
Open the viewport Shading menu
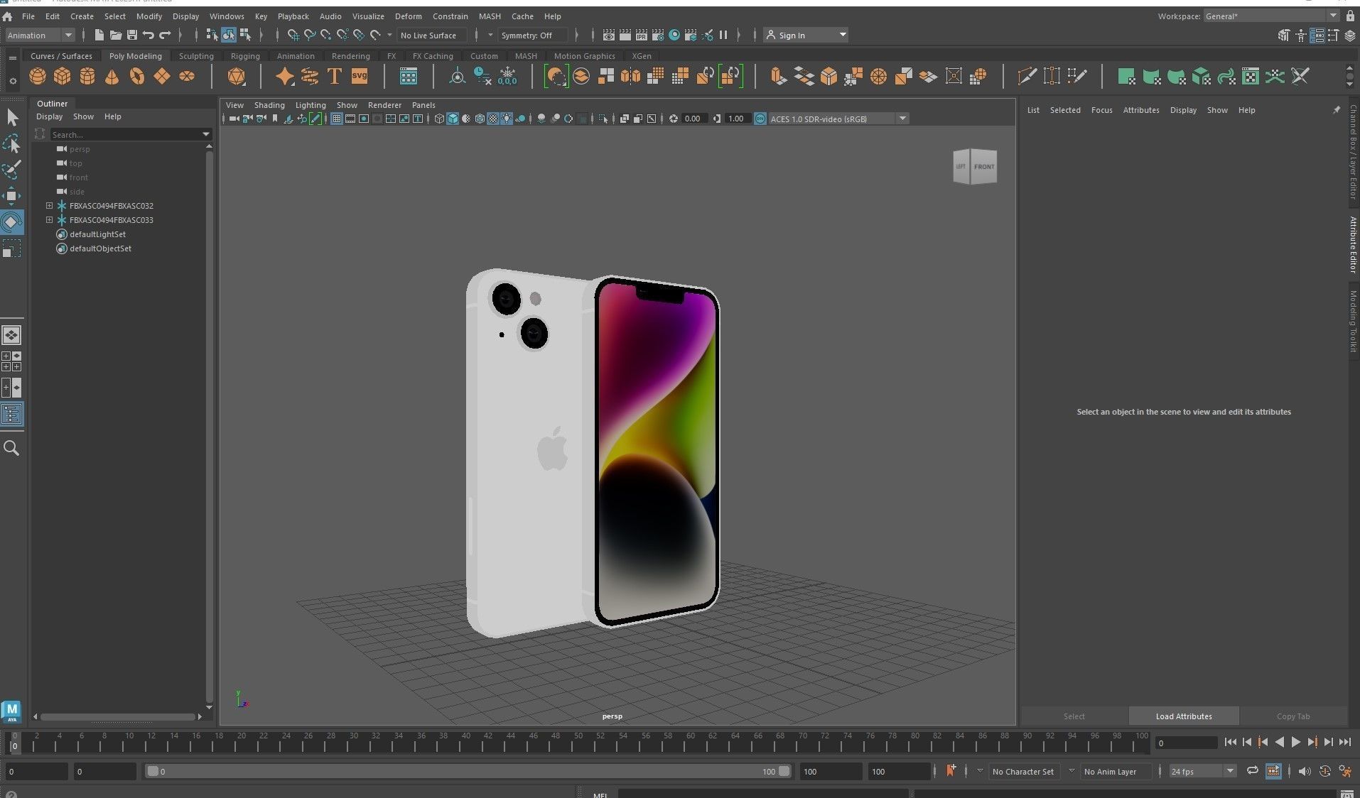[269, 105]
